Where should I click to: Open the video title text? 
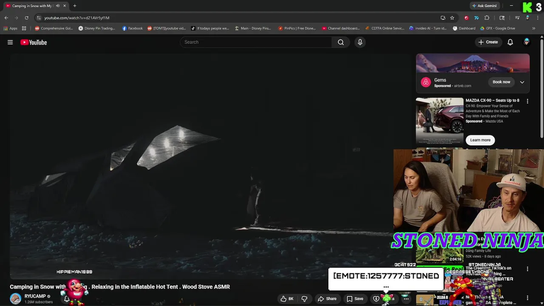coord(120,287)
